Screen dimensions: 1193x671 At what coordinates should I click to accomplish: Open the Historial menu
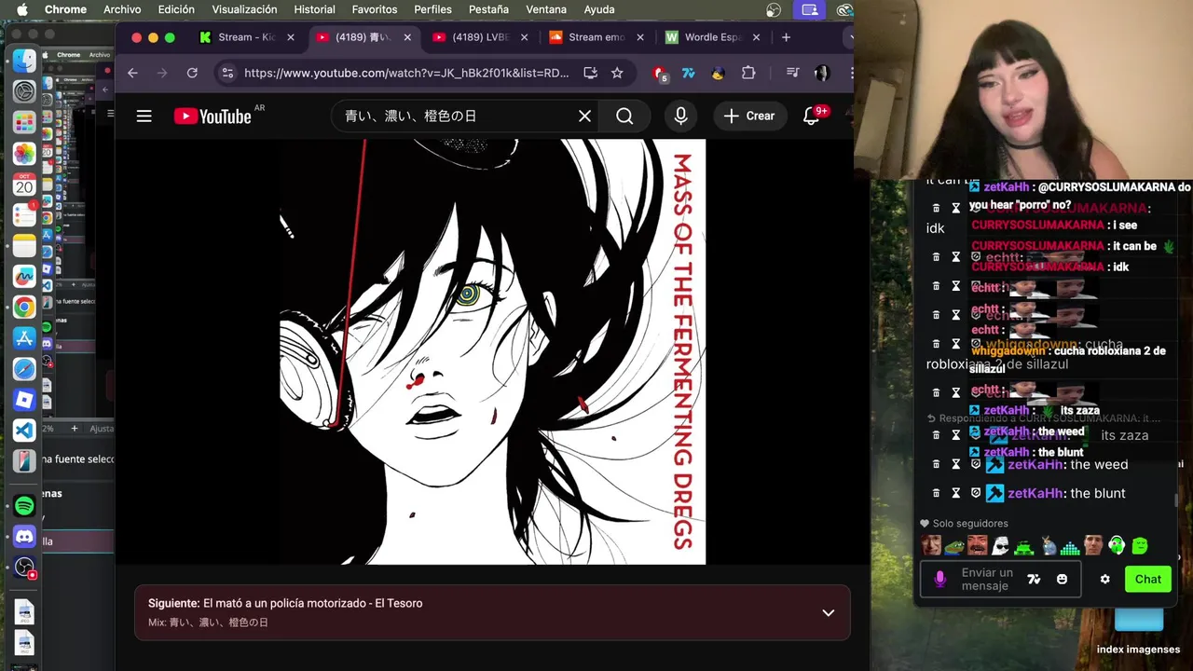(x=314, y=9)
